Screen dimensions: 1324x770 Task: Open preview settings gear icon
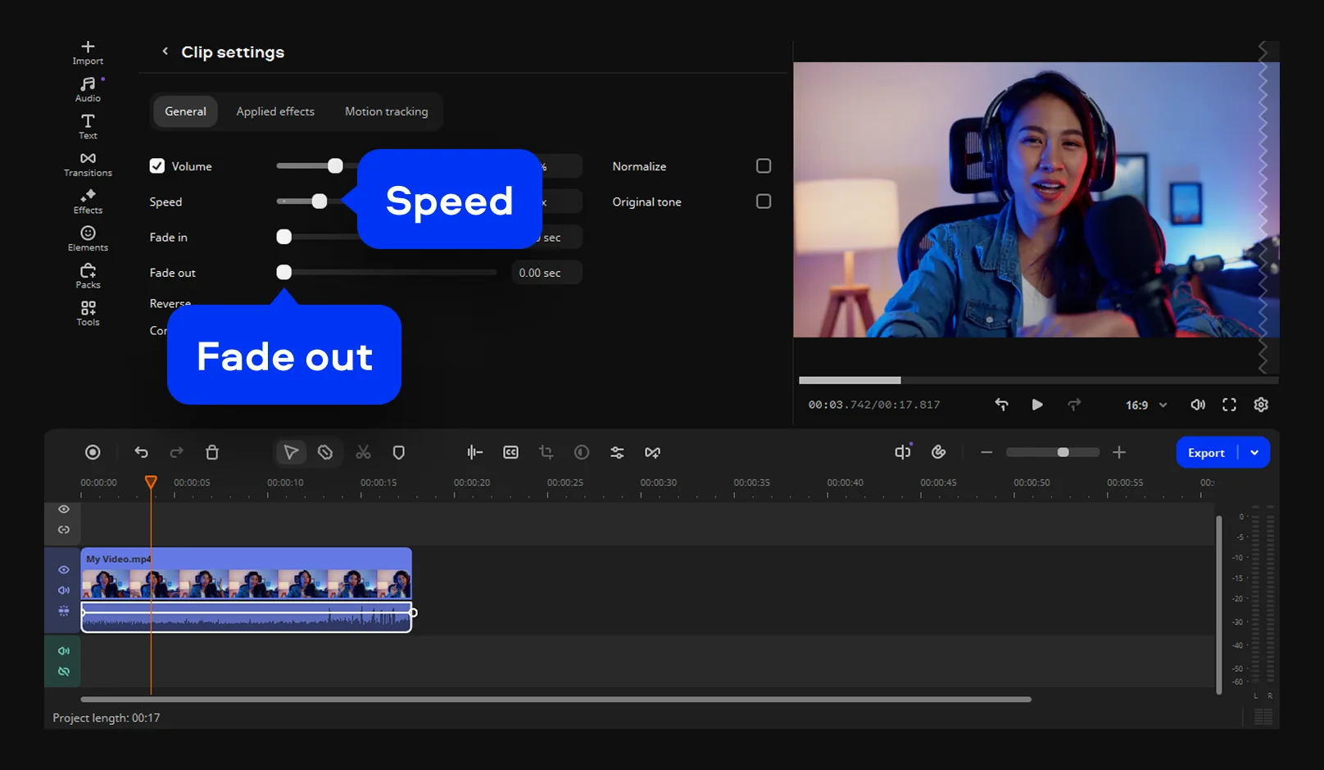(x=1261, y=405)
